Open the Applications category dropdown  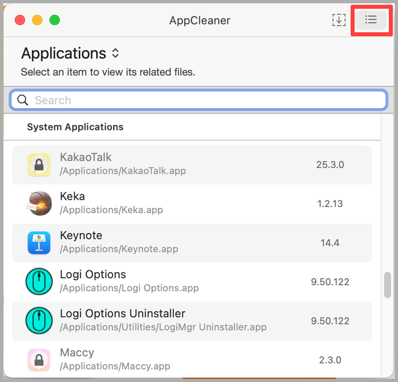click(x=70, y=53)
